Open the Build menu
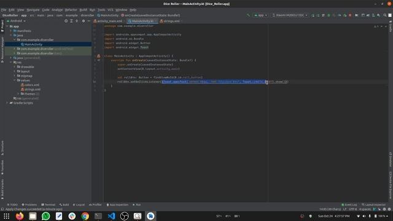Screen dimensions: 393x221 [84, 10]
